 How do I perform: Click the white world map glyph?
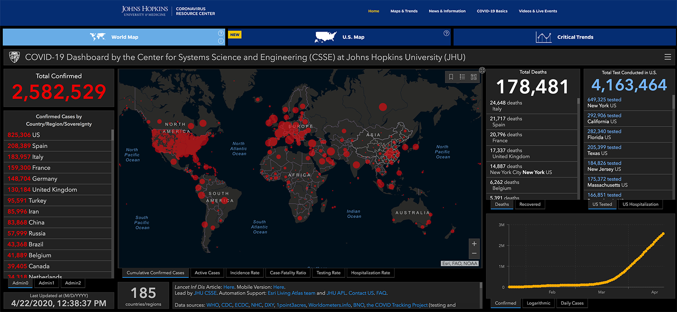[98, 37]
